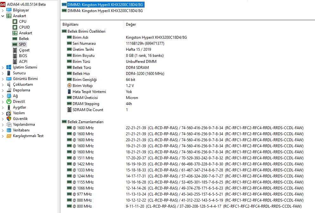315x213 pixels.
Task: Expand the Bilgisayar tree node
Action: click(x=3, y=10)
